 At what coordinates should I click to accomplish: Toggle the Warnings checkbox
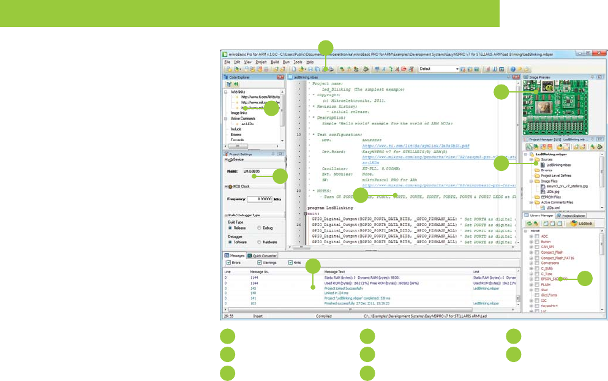coord(260,263)
